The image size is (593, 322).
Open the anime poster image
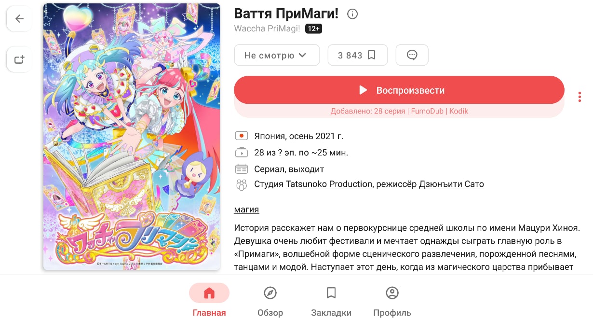coord(132,137)
